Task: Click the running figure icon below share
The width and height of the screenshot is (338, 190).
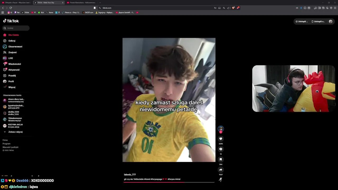Action: (221, 180)
